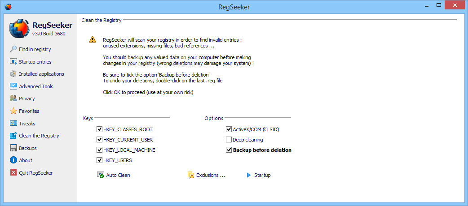Click the Find in registry magnifier icon
The height and width of the screenshot is (206, 468).
pyautogui.click(x=13, y=49)
